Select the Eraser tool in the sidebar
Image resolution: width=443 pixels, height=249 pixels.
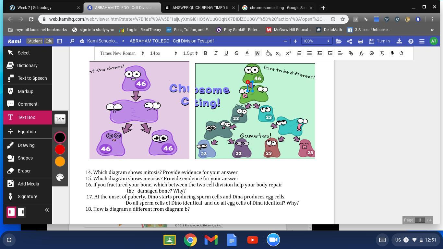point(24,171)
